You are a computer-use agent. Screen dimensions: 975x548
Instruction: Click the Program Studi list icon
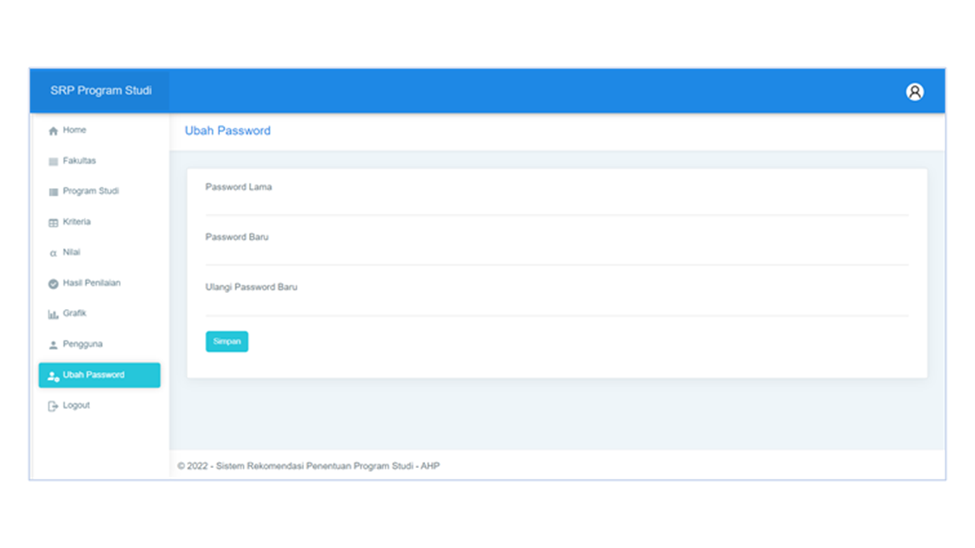pos(53,192)
